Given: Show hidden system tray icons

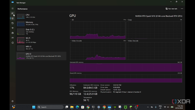Looking at the screenshot, I should [148, 107].
